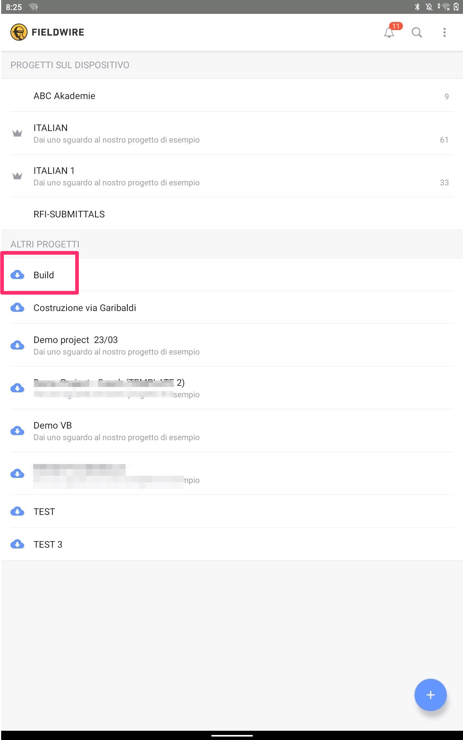Tap the Fieldwire hard-hat logo
This screenshot has width=463, height=740.
click(x=19, y=32)
